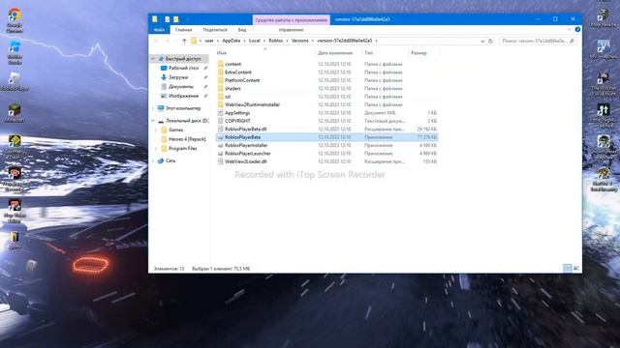620x348 pixels.
Task: Click the search magnifier icon
Action: click(x=572, y=41)
